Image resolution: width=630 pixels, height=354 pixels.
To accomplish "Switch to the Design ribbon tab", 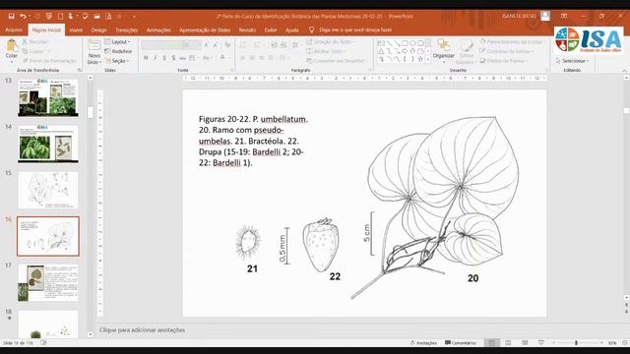I will tap(98, 29).
